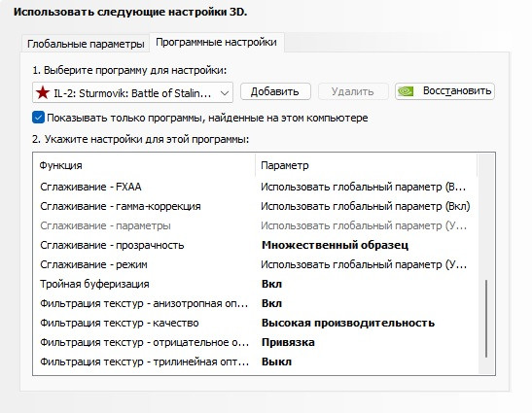532x413 pixels.
Task: Click the settings list vertical scrollbar thumb
Action: click(x=486, y=319)
